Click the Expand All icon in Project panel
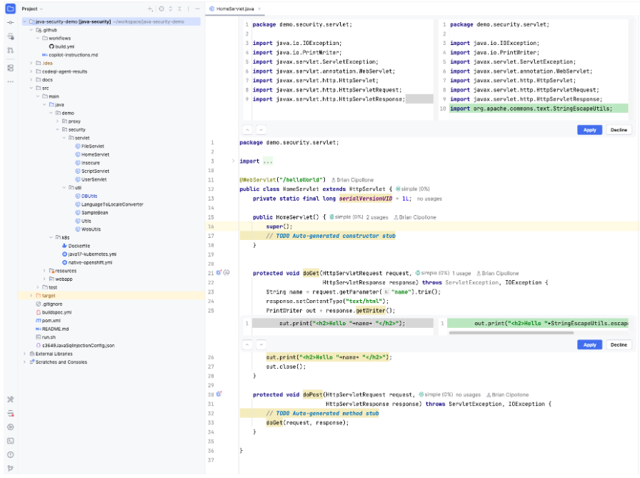 click(170, 9)
